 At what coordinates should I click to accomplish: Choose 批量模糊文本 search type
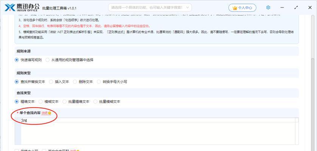pos(107,102)
